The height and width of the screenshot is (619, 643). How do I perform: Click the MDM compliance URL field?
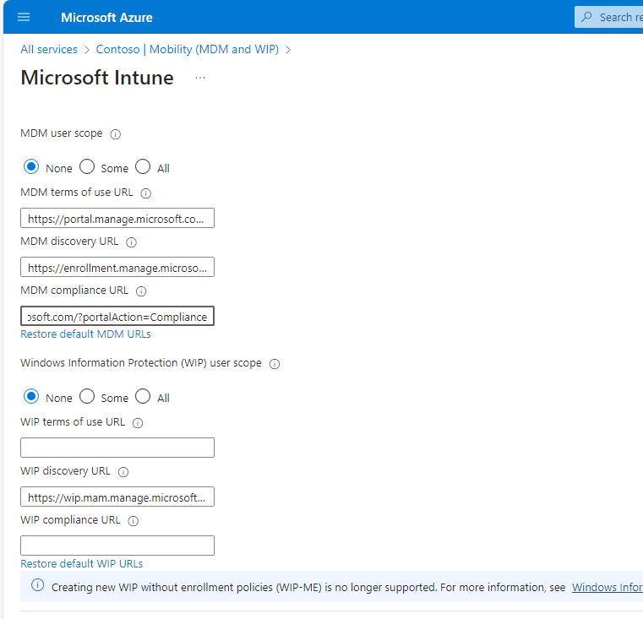[117, 316]
